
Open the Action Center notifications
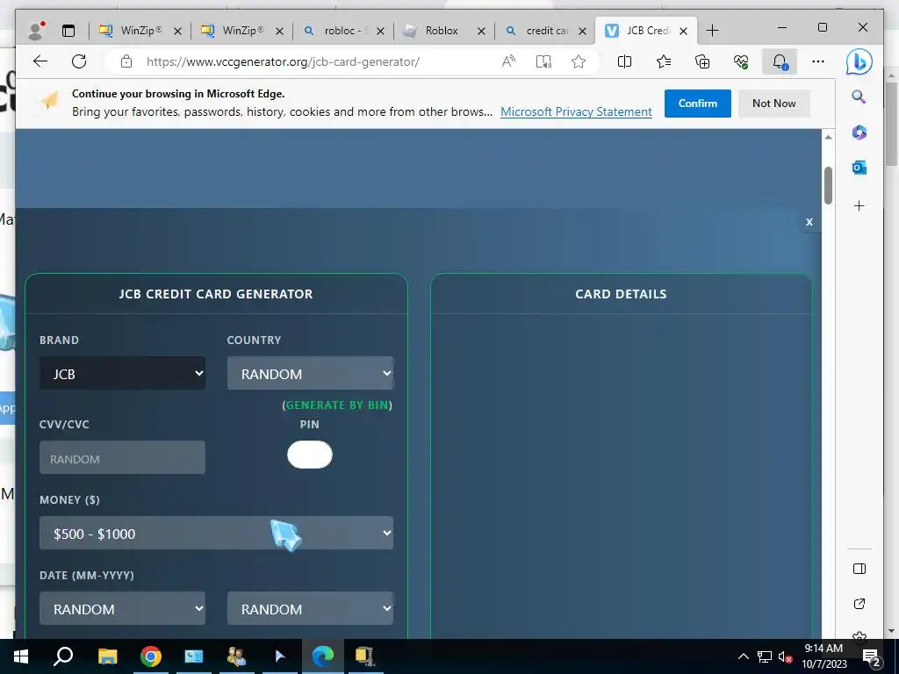coord(872,656)
